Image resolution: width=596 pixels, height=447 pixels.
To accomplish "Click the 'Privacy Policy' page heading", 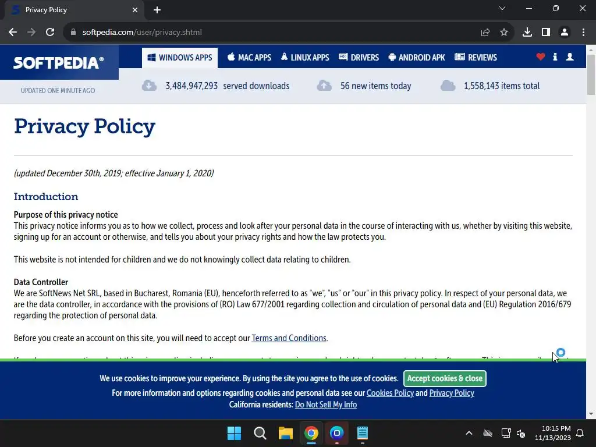I will (x=84, y=127).
